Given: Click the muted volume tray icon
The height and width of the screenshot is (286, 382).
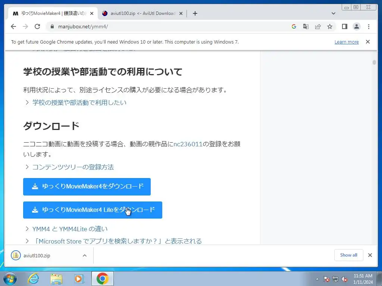Looking at the screenshot, I should click(x=344, y=279).
